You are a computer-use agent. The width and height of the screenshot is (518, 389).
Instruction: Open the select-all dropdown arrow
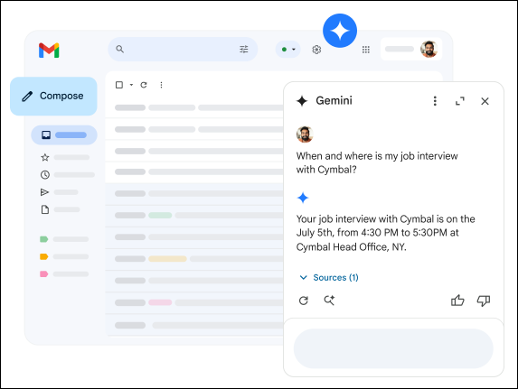click(131, 85)
